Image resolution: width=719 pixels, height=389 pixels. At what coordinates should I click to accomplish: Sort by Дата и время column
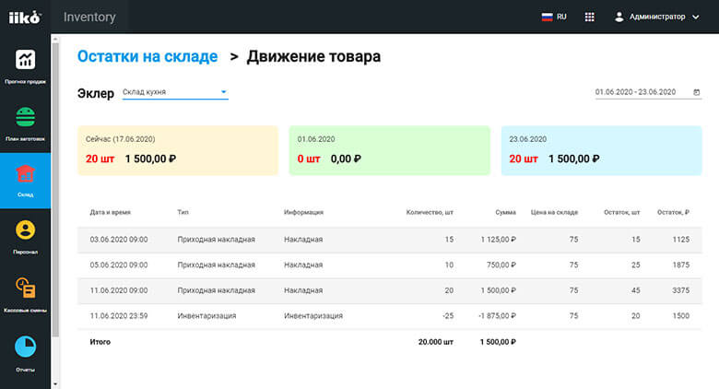[x=110, y=212]
